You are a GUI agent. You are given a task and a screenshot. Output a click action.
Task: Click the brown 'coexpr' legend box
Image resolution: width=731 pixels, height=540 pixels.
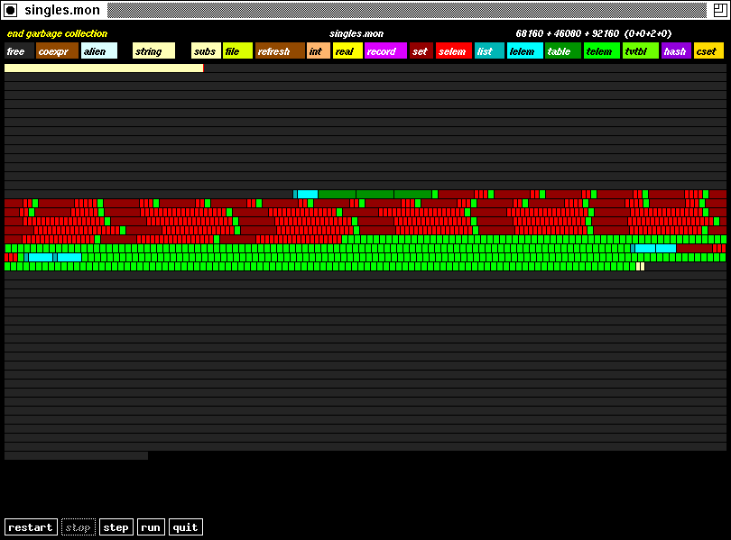pyautogui.click(x=57, y=51)
